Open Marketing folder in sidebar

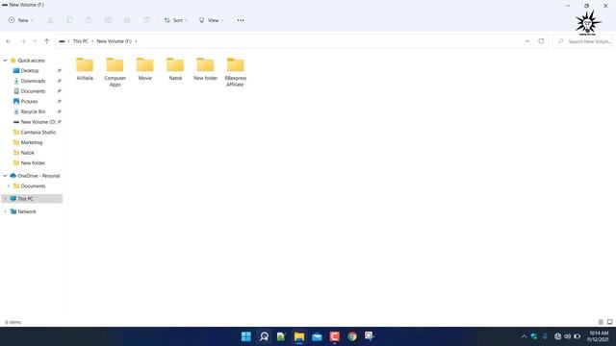coord(32,142)
